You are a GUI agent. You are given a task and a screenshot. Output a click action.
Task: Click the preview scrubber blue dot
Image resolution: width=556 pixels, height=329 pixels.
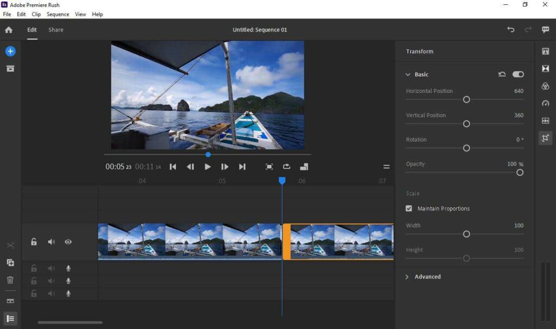tap(208, 155)
